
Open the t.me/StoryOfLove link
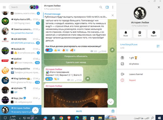coord(129,45)
